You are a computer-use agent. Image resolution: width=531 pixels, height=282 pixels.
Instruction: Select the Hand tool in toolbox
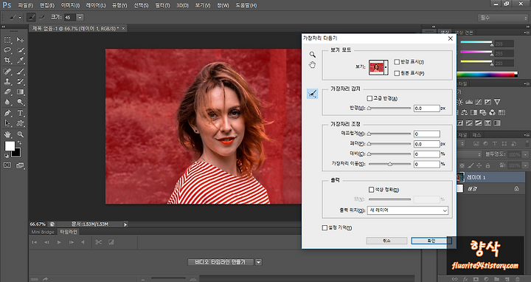[7, 134]
